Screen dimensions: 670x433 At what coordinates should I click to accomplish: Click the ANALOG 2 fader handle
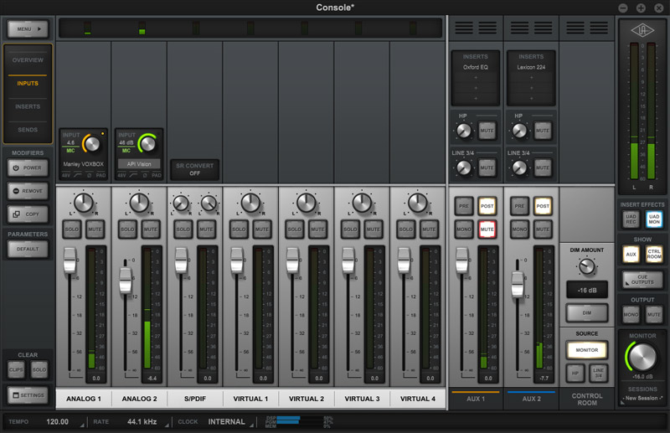pos(125,280)
